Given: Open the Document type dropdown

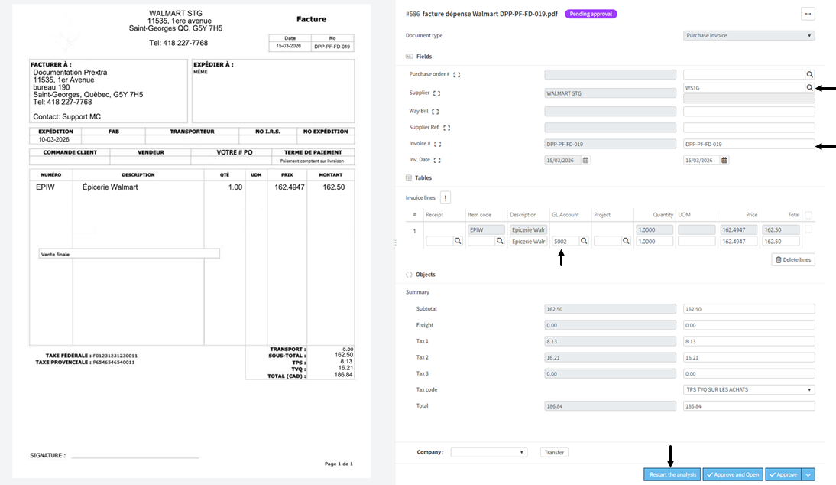Looking at the screenshot, I should 747,35.
